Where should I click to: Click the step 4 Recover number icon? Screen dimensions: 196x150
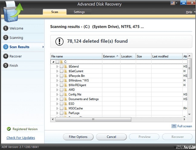pos(5,56)
